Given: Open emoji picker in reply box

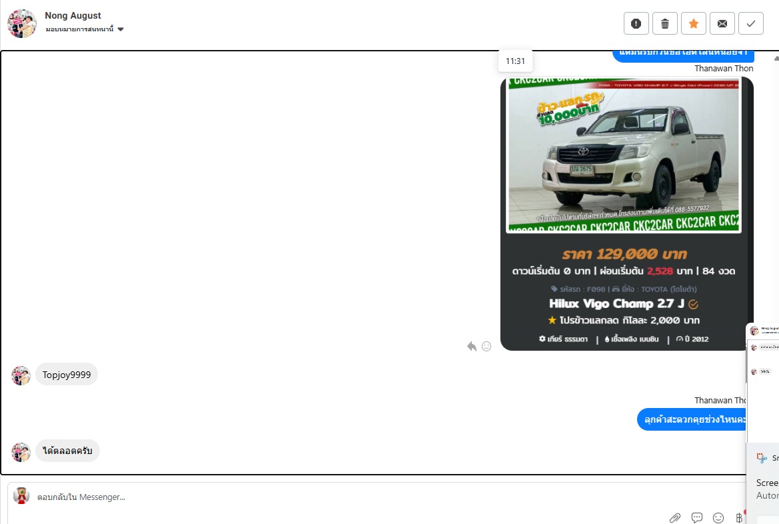Looking at the screenshot, I should pyautogui.click(x=718, y=518).
